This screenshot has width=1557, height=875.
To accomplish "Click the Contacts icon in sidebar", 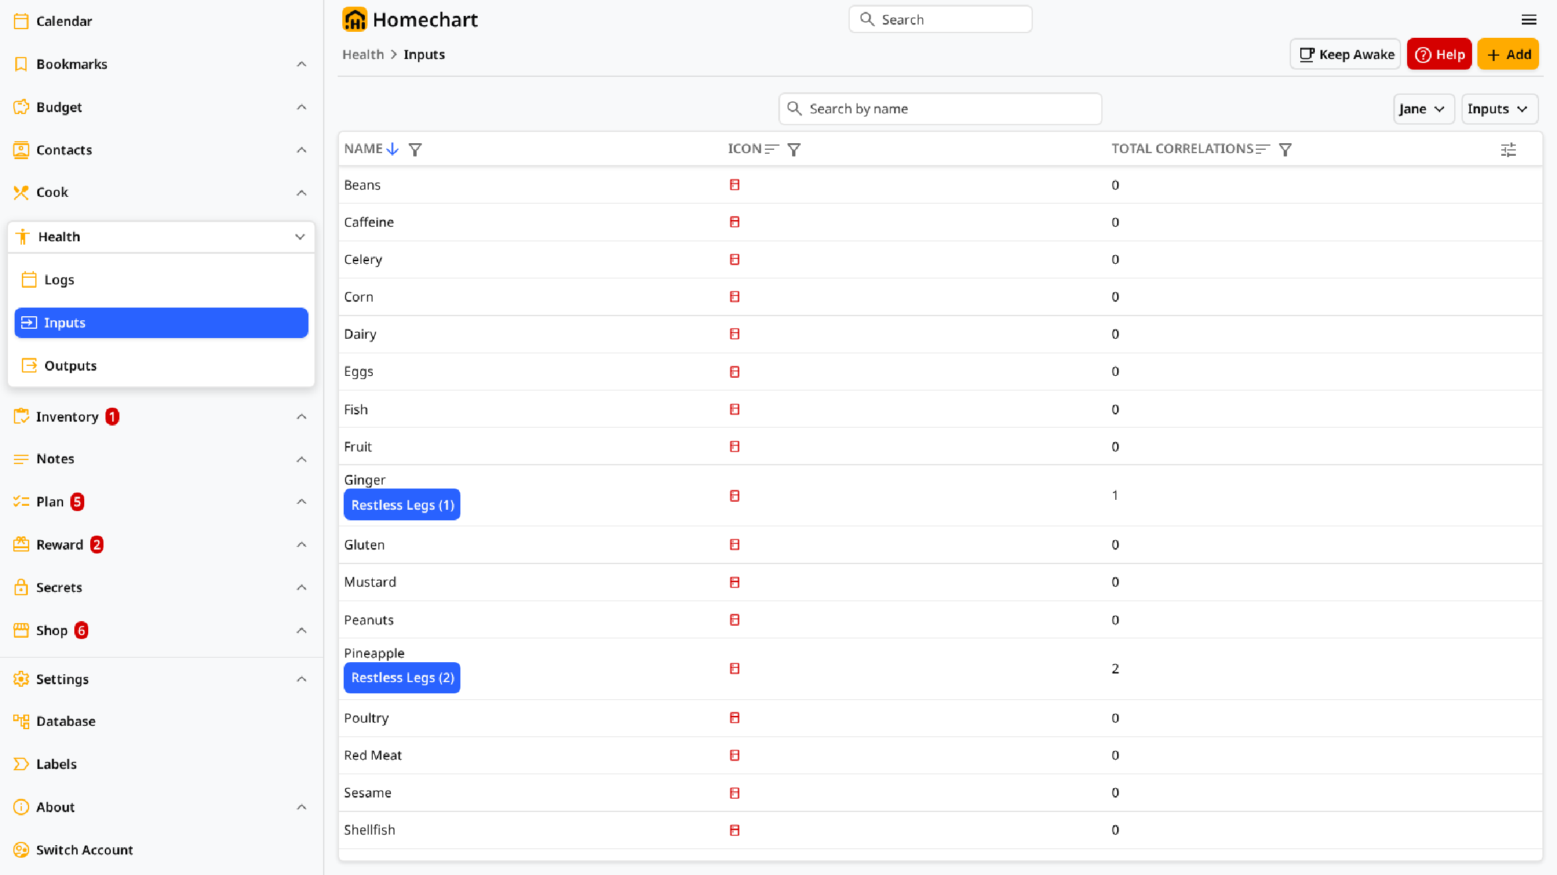I will [21, 150].
